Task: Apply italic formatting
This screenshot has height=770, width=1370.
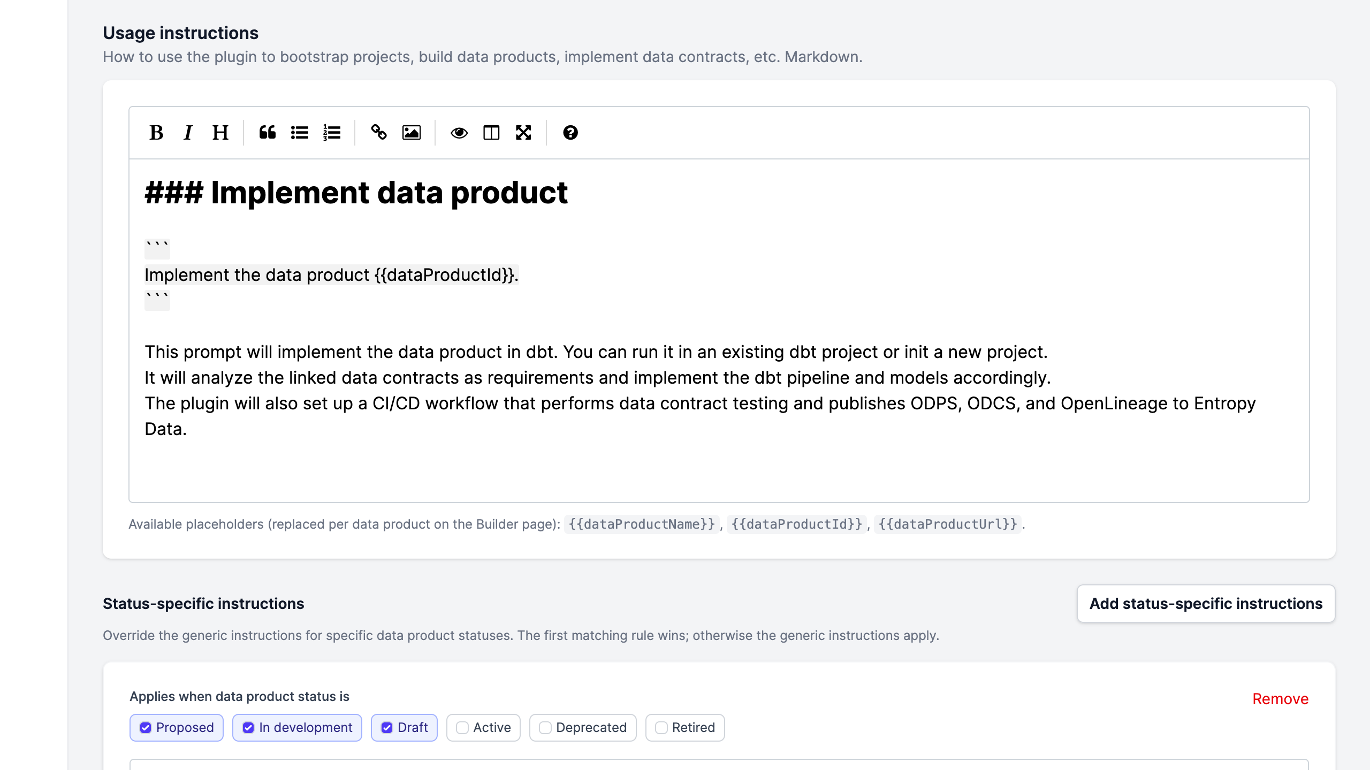Action: point(188,133)
